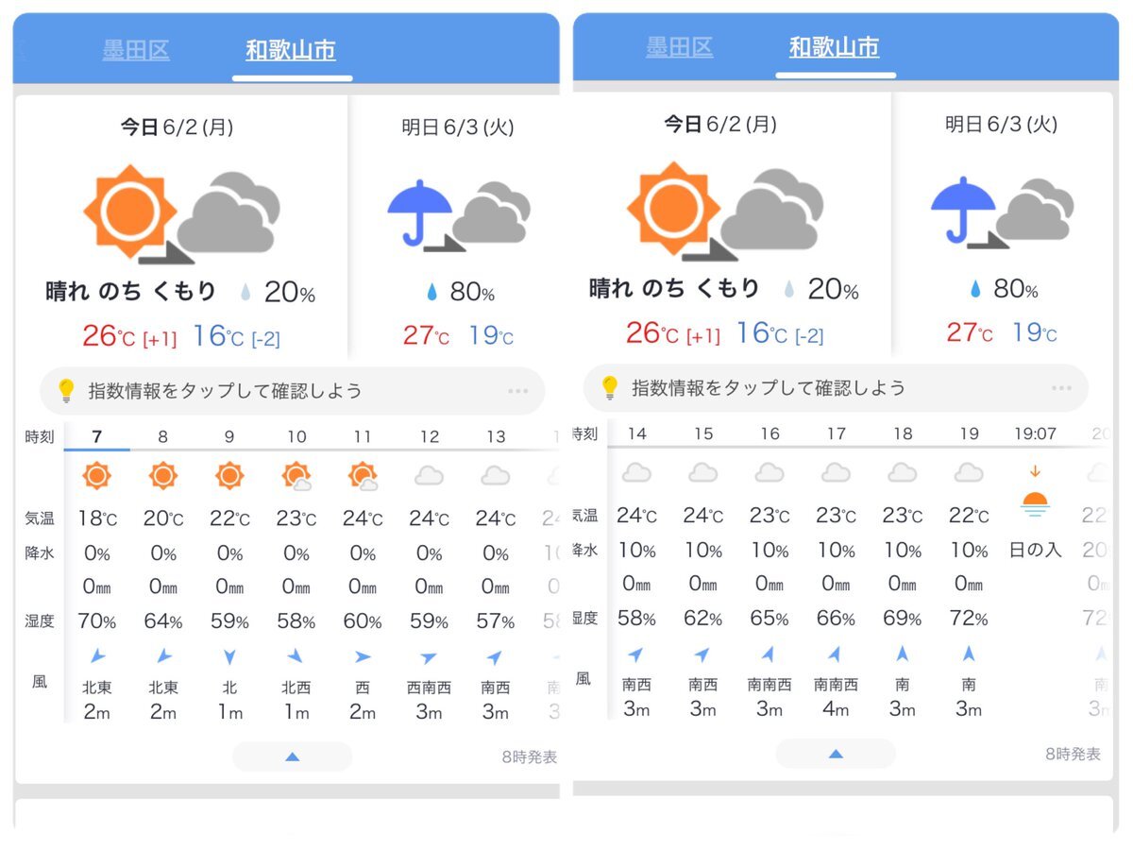Screen dimensions: 1133x850
Task: Select the 14 o'clock hour column header
Action: 636,434
